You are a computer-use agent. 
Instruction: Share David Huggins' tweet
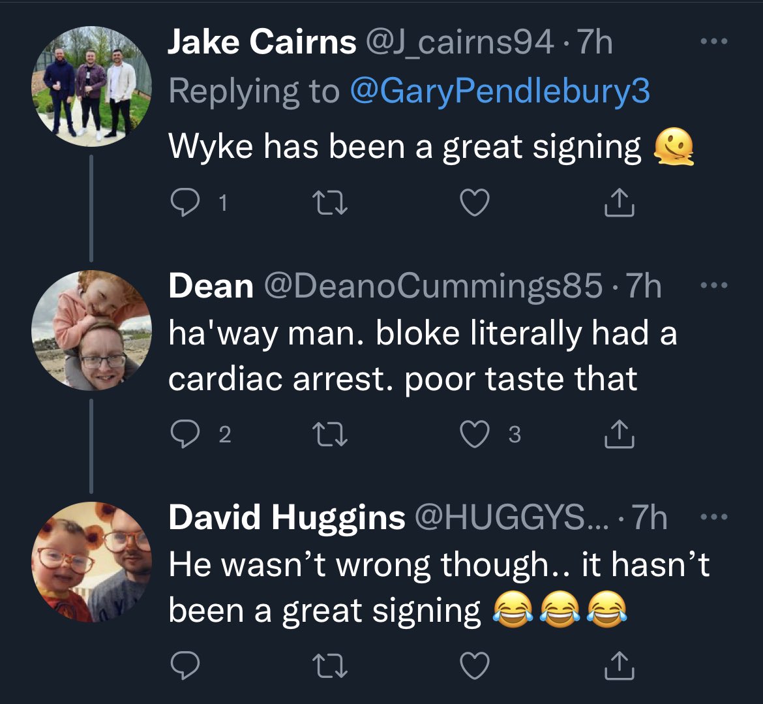[x=619, y=666]
